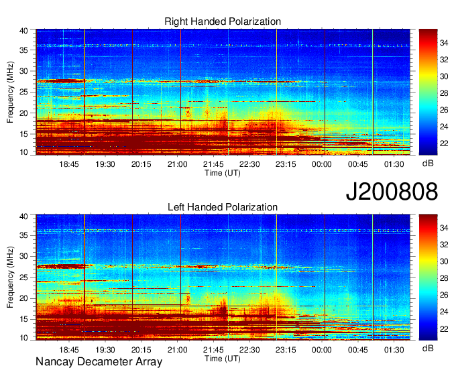Click the 00:00 tick on the Right Handed plot

(322, 164)
